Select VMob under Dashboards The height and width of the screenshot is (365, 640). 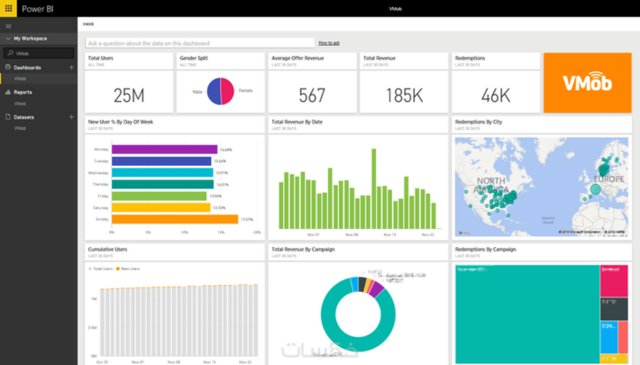click(x=20, y=79)
